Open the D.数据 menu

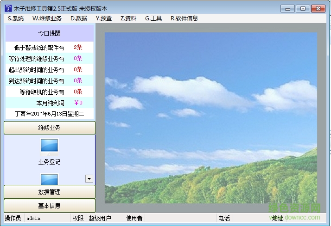tap(79, 18)
